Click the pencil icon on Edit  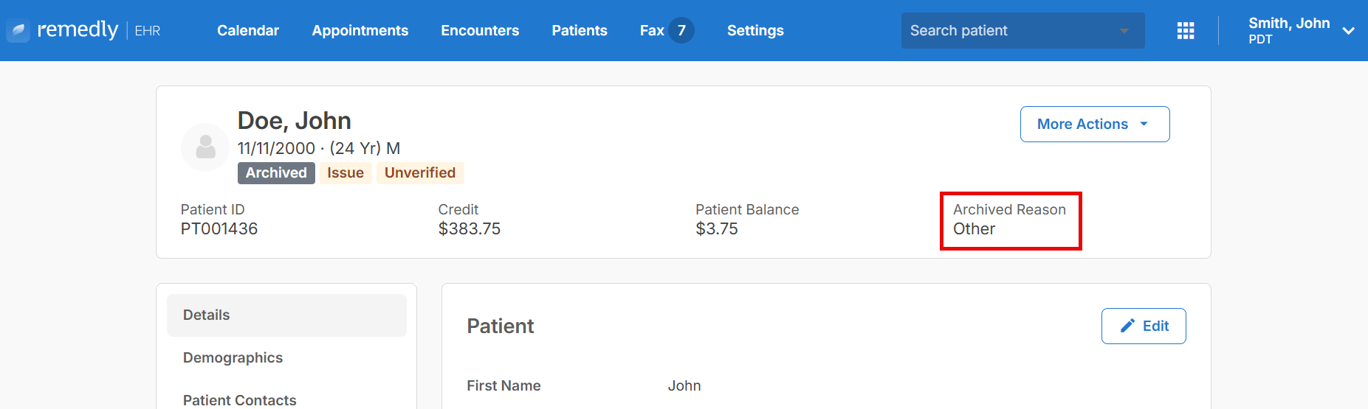[1127, 326]
